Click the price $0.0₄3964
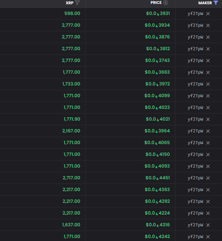The height and width of the screenshot is (241, 222). tap(157, 131)
